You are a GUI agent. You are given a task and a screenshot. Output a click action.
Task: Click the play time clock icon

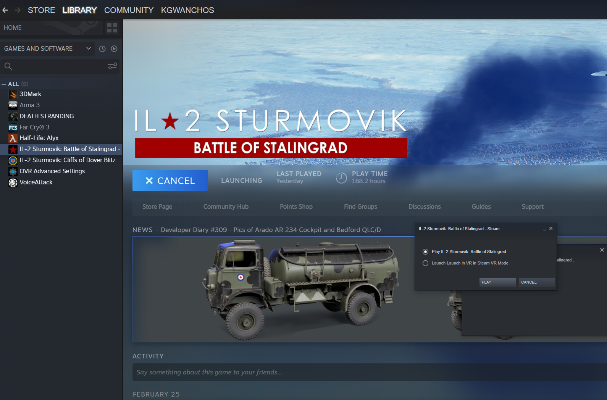341,178
